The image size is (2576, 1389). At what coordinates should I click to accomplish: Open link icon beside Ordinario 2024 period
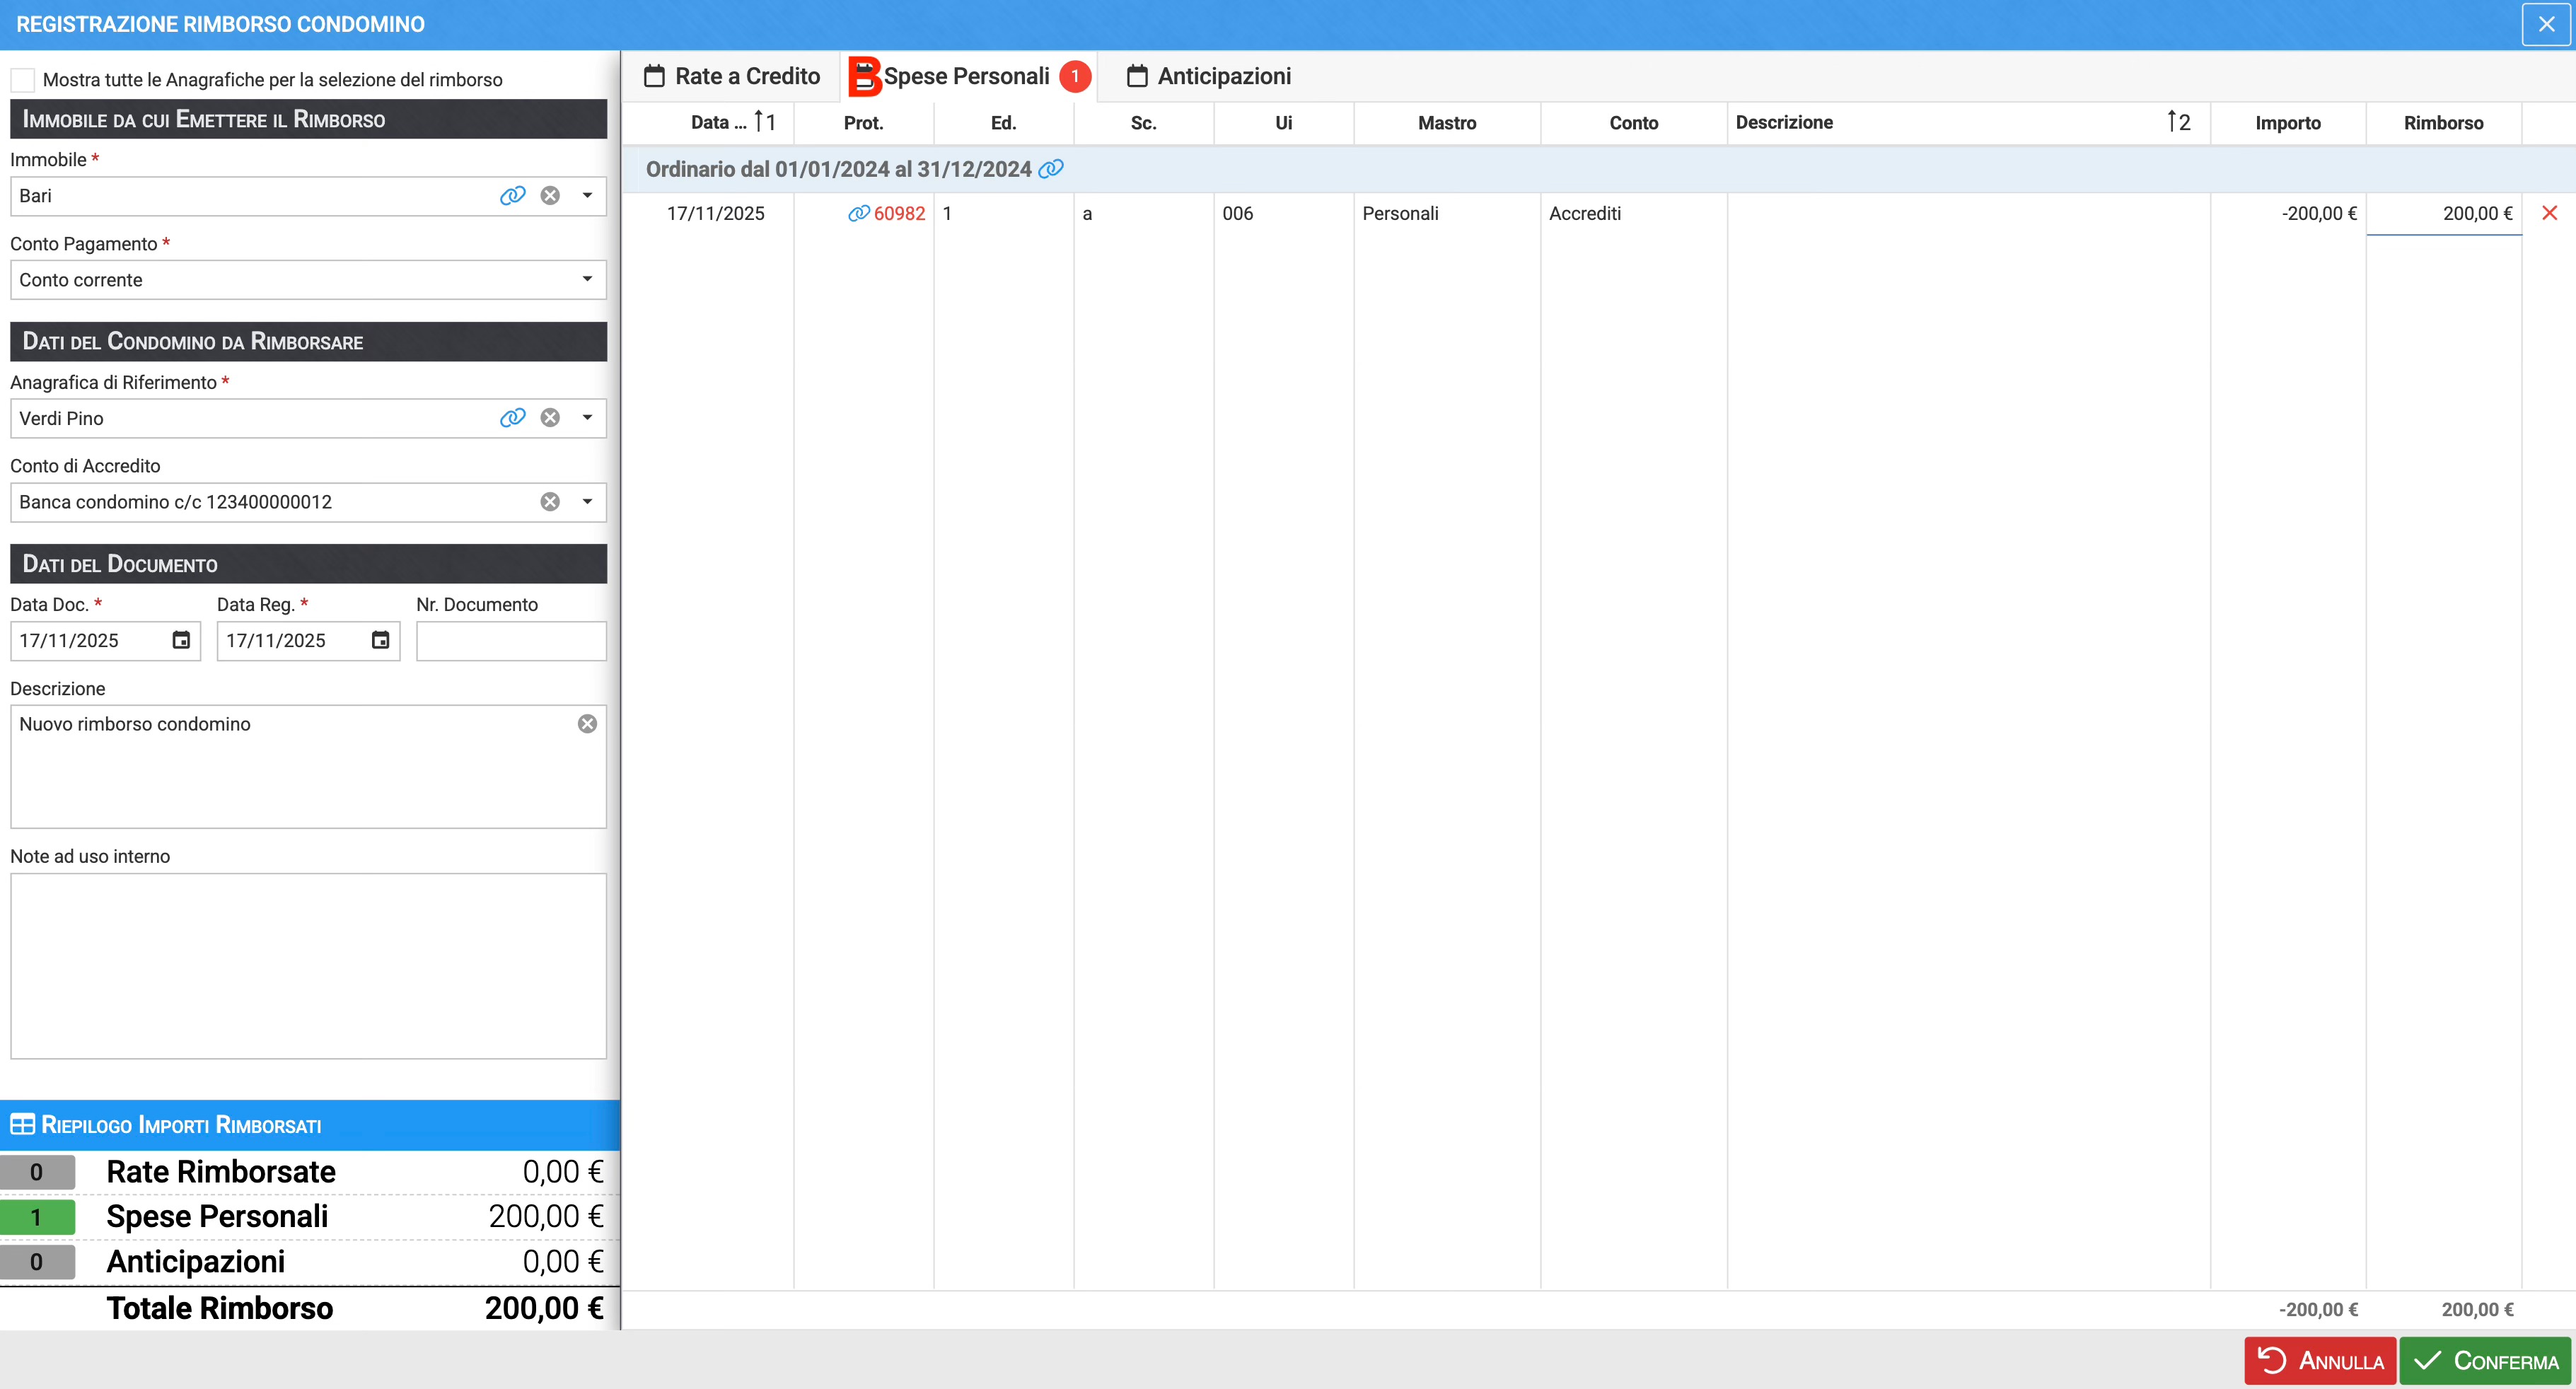pos(1051,169)
